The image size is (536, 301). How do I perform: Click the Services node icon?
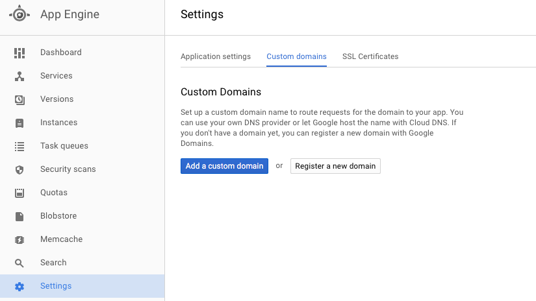pos(19,76)
